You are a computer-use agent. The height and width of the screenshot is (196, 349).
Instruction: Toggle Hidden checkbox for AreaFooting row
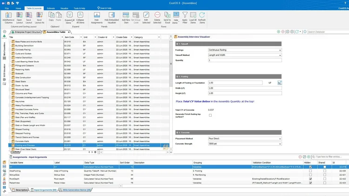[310, 171]
